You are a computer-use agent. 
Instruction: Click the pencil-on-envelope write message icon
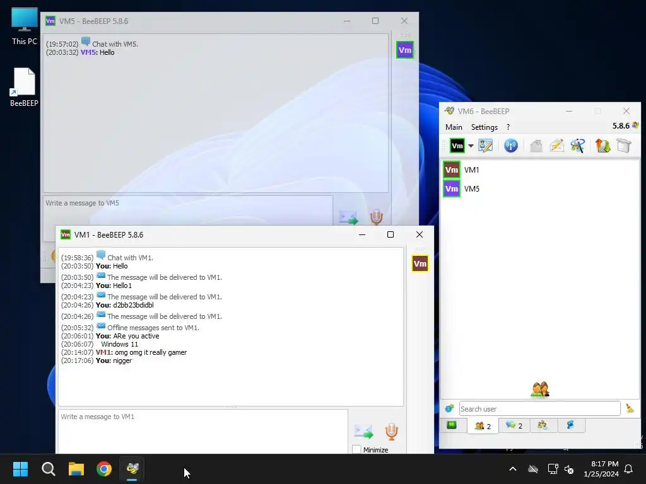click(557, 146)
